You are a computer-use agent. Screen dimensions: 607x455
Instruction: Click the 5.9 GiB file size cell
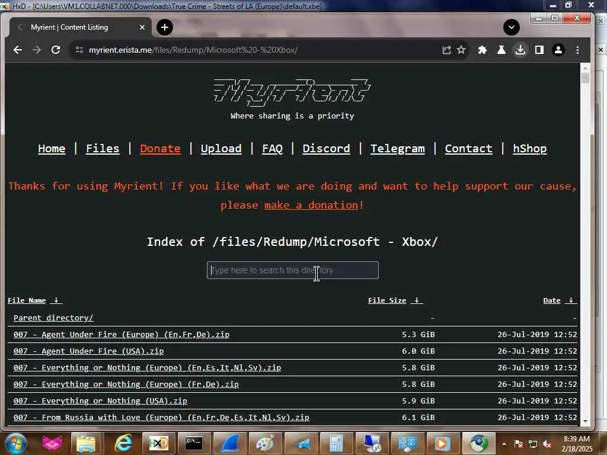(x=418, y=401)
